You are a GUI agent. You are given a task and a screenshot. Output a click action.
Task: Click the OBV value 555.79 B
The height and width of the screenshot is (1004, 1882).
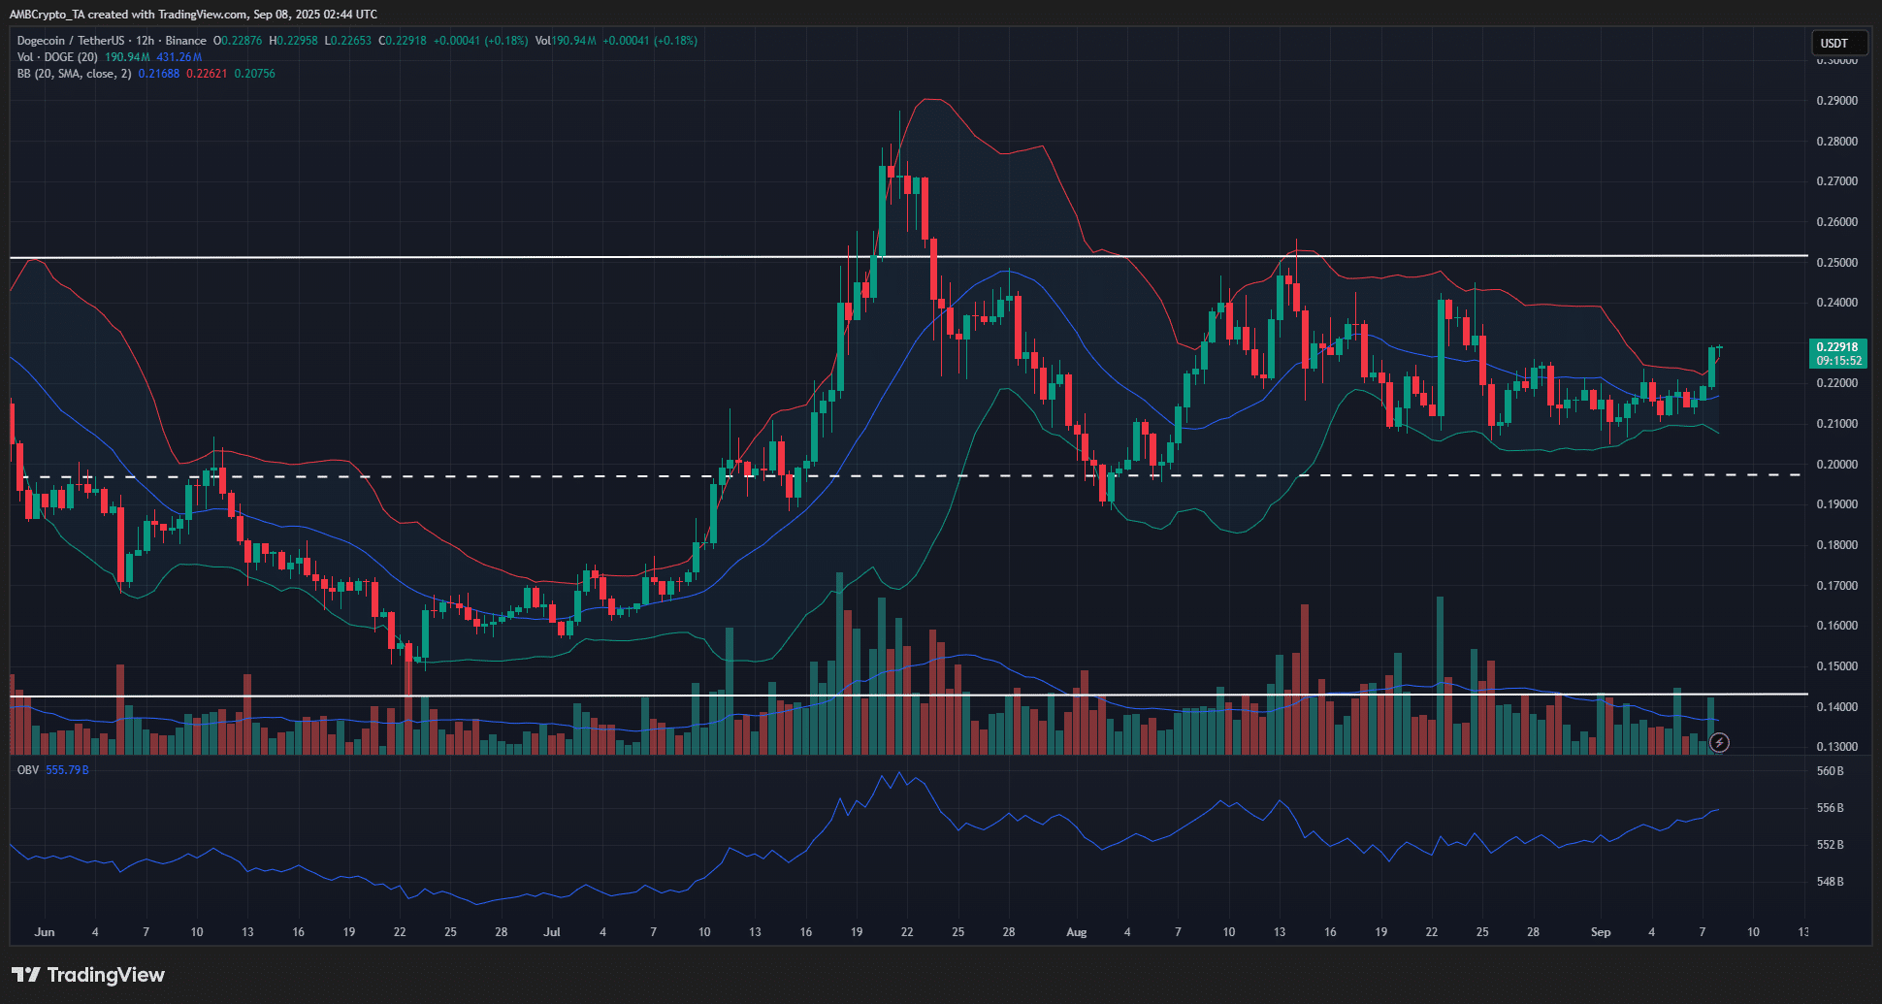point(67,770)
